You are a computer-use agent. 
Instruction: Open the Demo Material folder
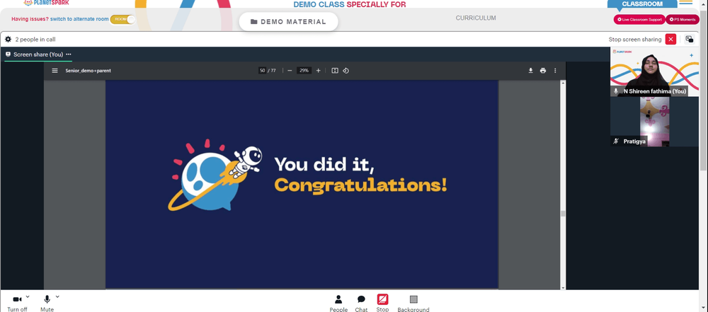288,22
